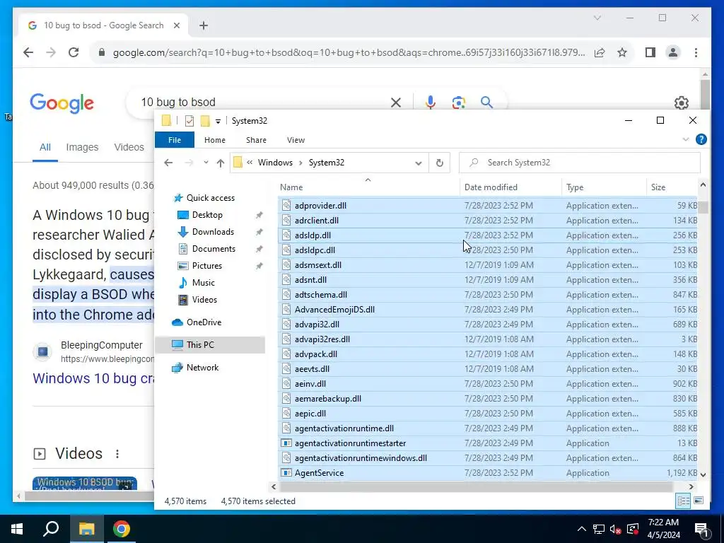Click the volume muted tray icon
The width and height of the screenshot is (724, 543).
[x=615, y=529]
